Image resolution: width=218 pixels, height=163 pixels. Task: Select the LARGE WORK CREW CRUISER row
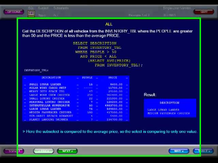tap(76, 95)
